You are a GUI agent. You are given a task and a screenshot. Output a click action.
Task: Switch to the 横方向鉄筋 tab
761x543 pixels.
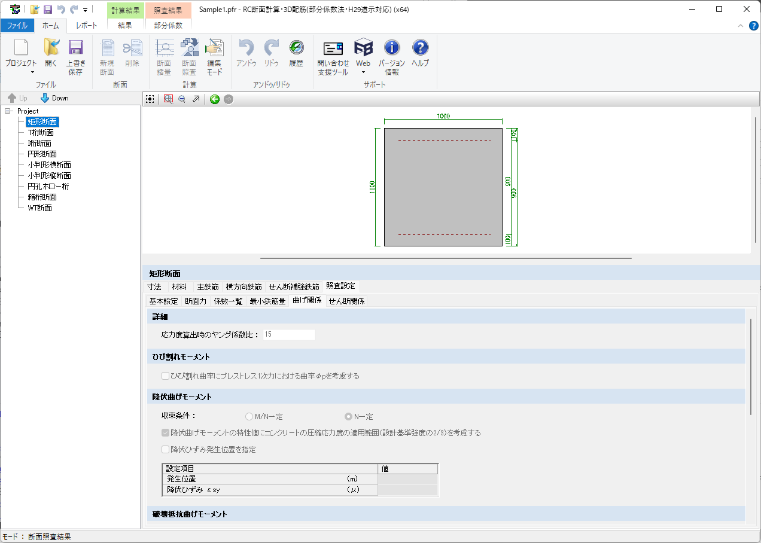click(245, 287)
